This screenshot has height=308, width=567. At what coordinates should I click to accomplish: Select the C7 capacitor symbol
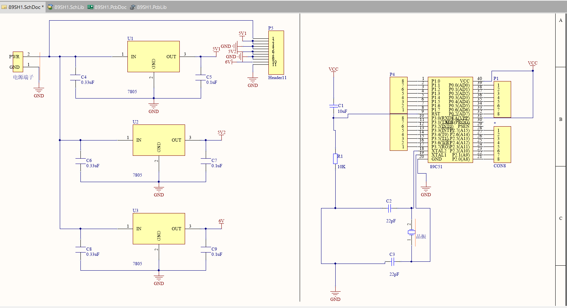point(206,161)
